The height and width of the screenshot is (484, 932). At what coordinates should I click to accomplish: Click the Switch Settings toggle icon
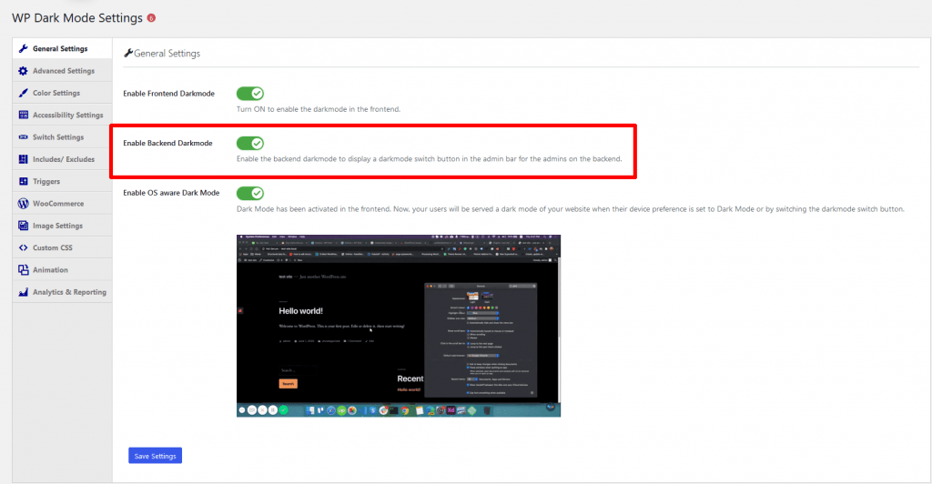coord(23,137)
